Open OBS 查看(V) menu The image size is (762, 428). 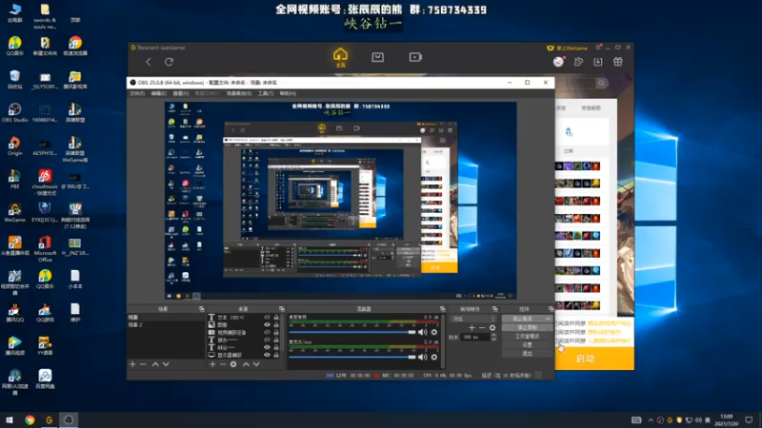click(x=181, y=93)
